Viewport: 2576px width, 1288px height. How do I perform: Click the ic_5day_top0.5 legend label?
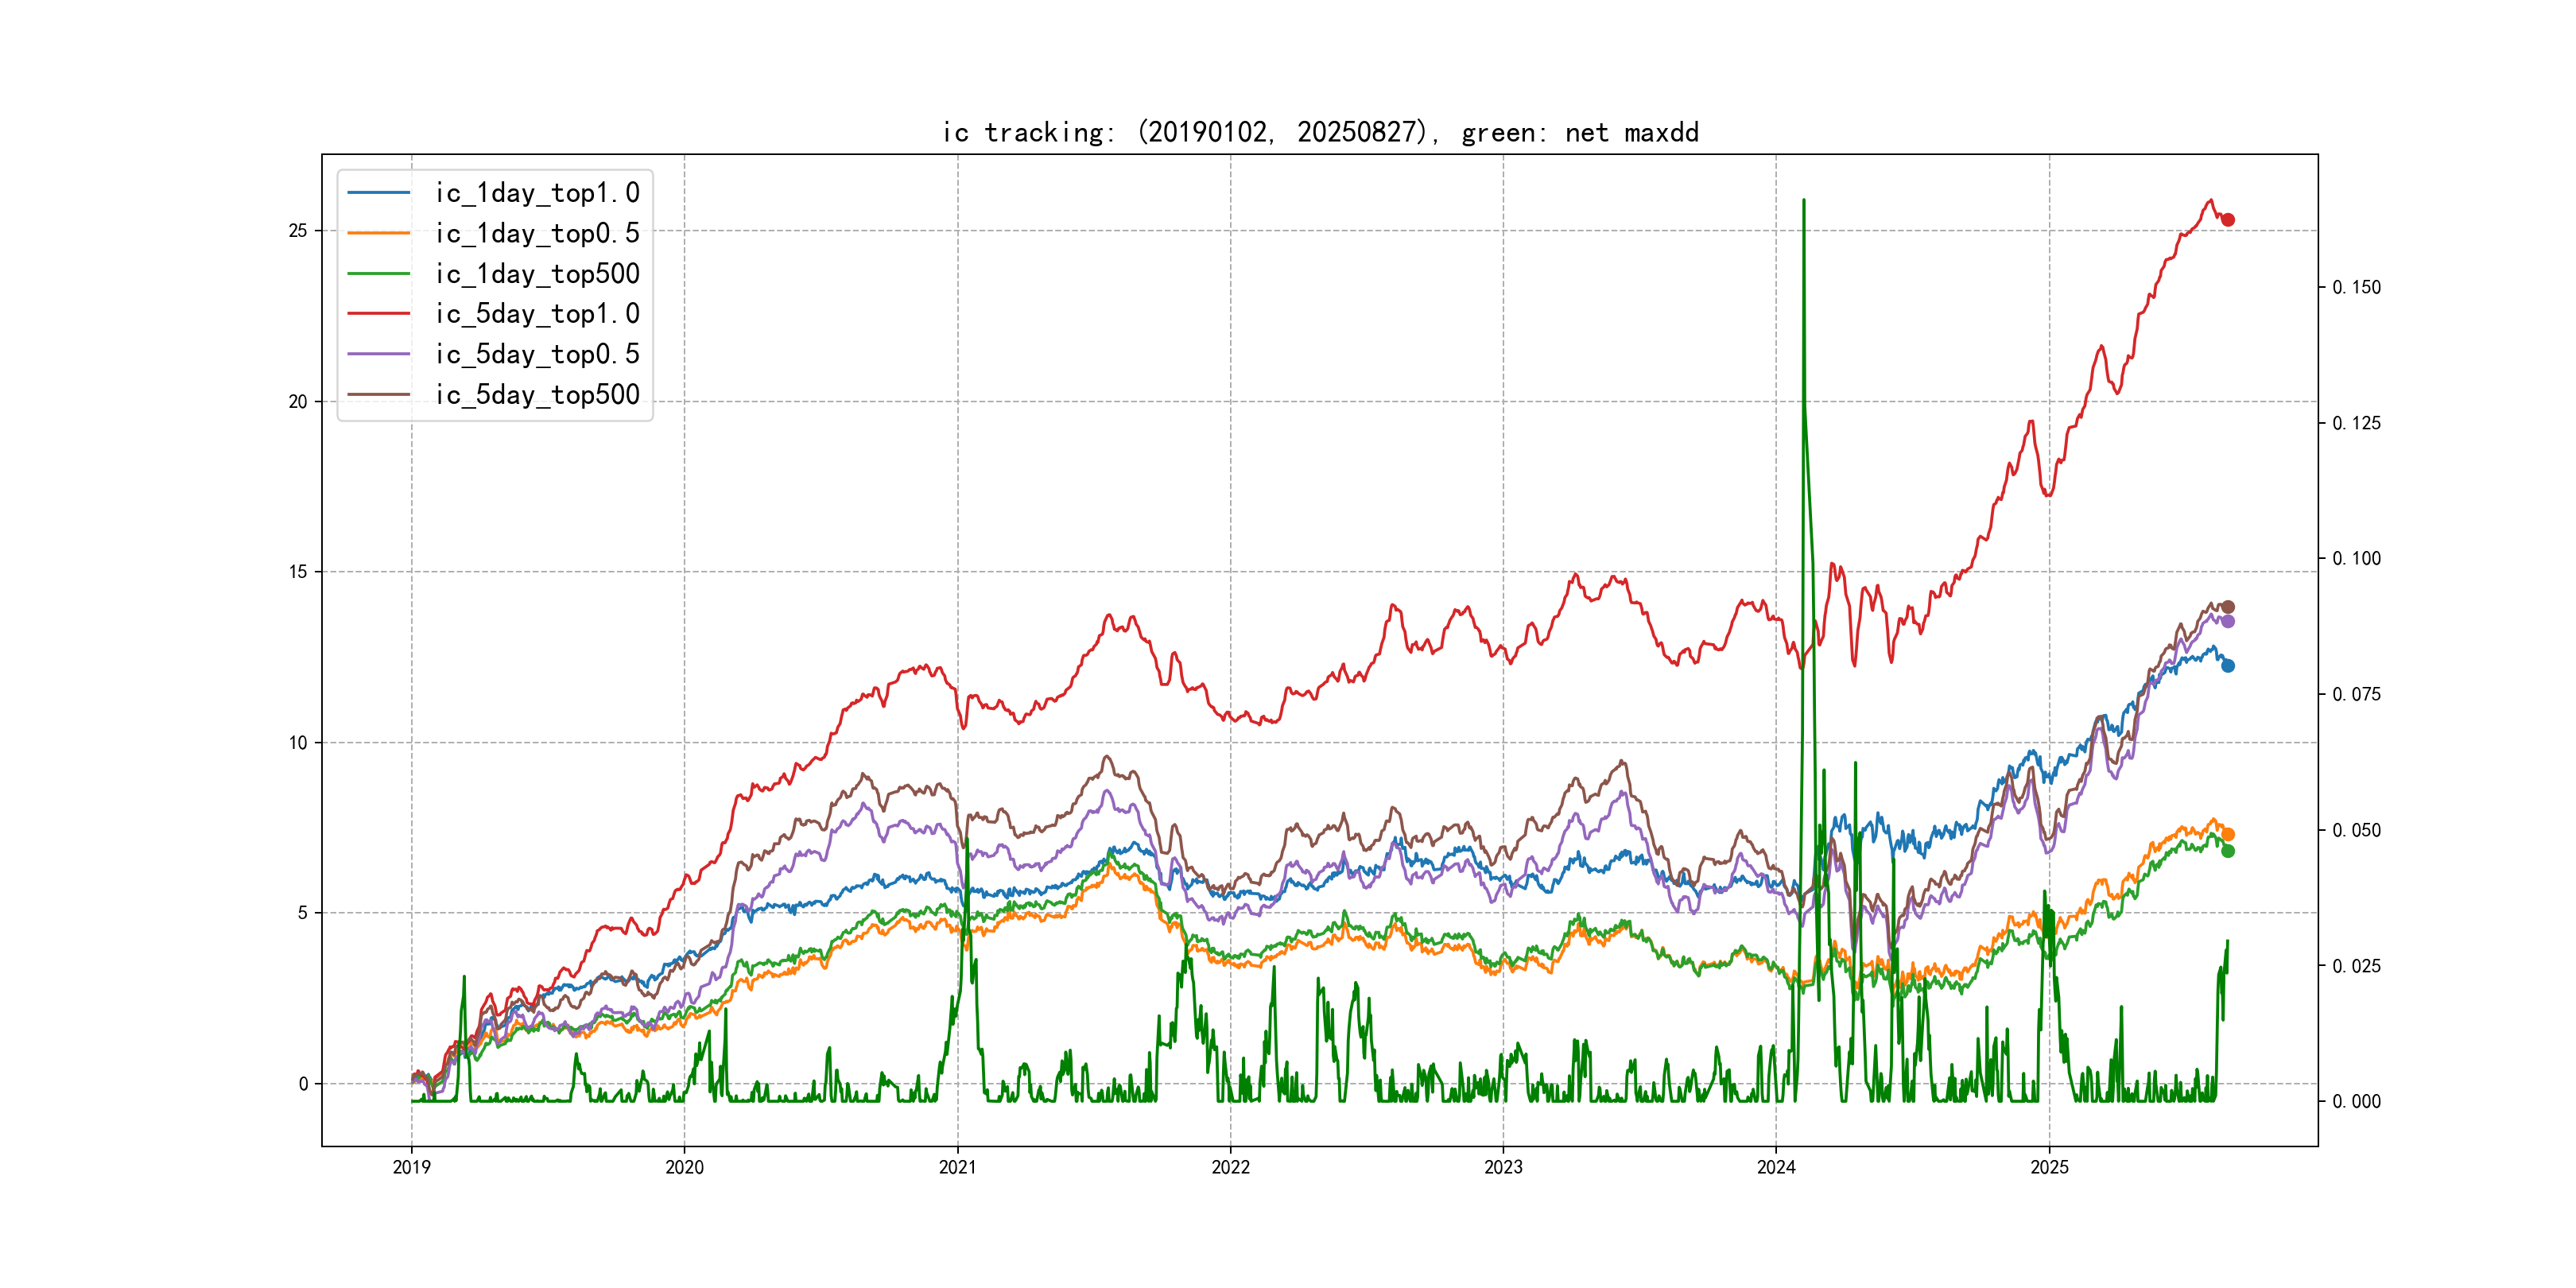click(x=537, y=354)
